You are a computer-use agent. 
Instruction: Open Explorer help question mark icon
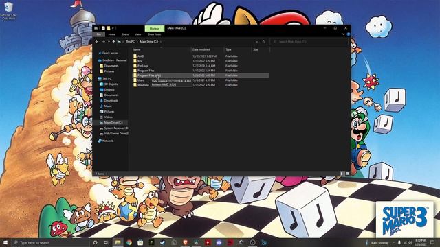349,34
